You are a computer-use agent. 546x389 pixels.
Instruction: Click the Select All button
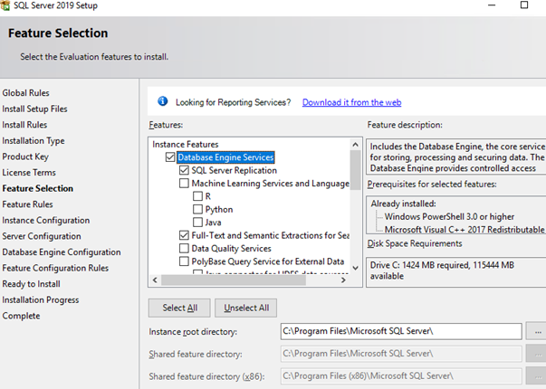tap(179, 308)
